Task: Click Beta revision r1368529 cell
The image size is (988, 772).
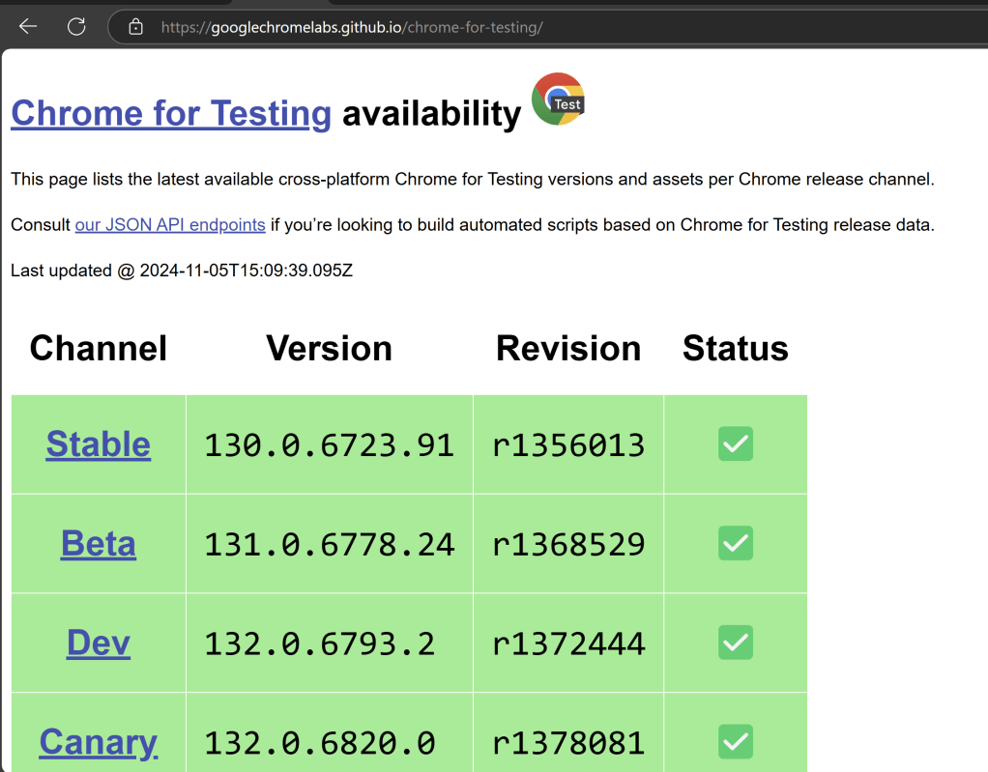Action: [568, 544]
